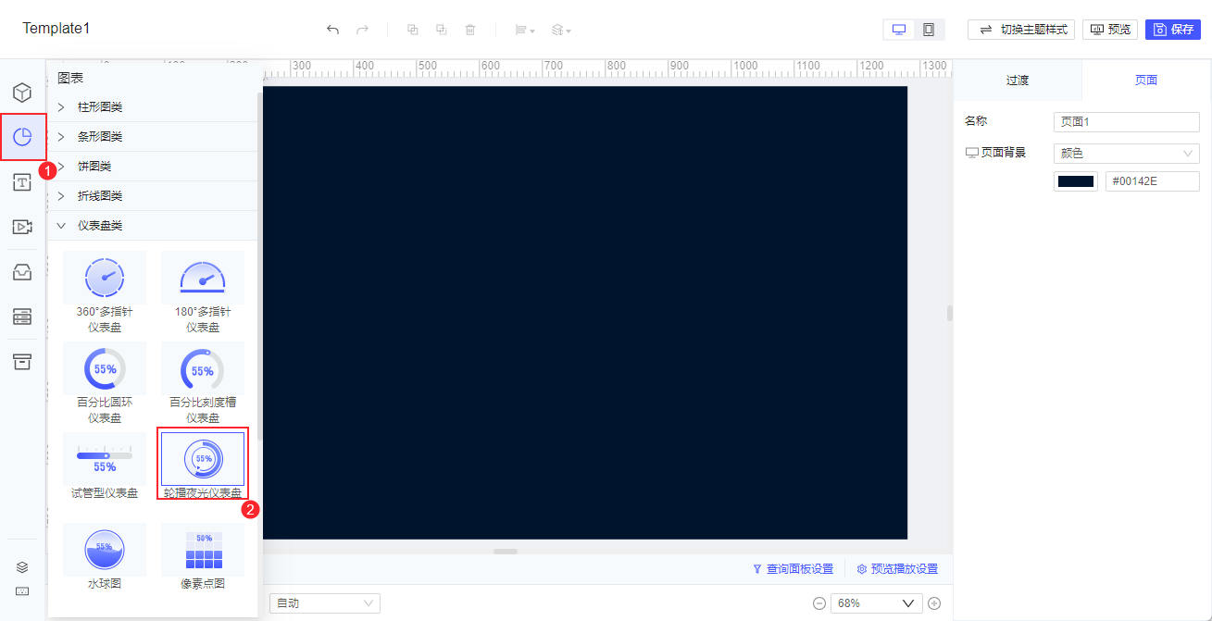Screen dimensions: 1212x621
Task: Click the #00142E hex color field
Action: [x=1153, y=181]
